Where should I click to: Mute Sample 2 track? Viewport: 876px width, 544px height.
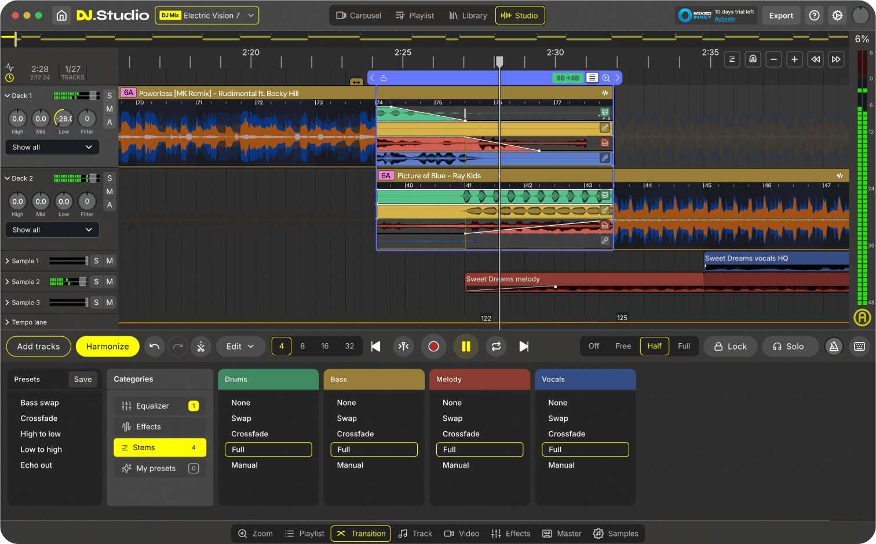[x=110, y=282]
